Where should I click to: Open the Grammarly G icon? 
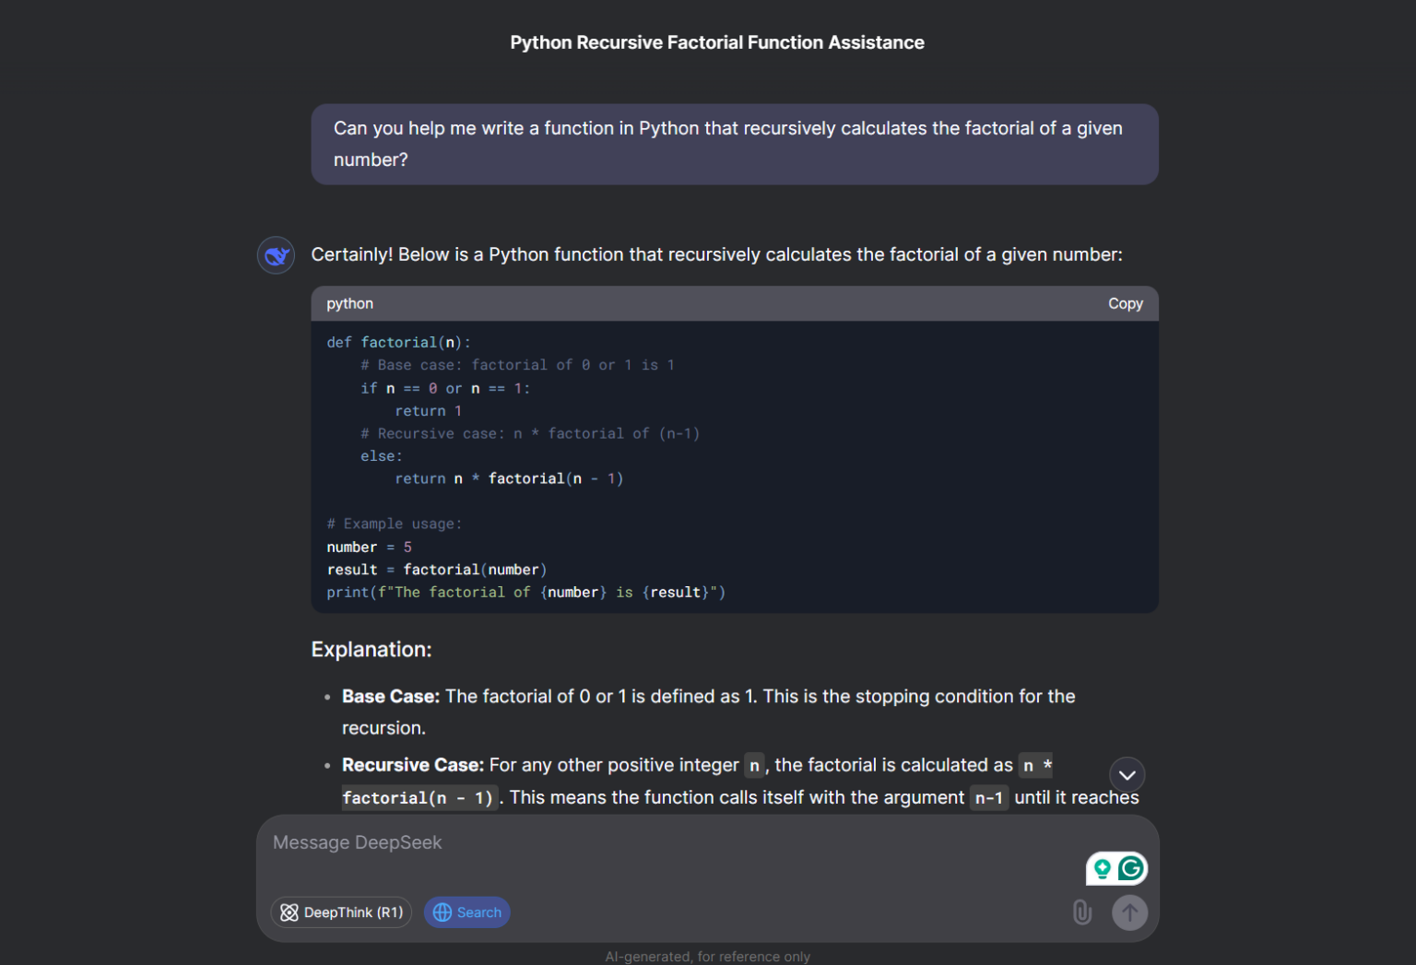(x=1131, y=868)
